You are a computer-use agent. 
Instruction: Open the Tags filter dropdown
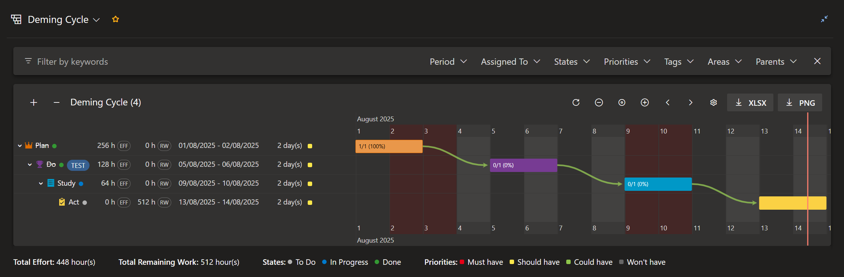(x=679, y=61)
